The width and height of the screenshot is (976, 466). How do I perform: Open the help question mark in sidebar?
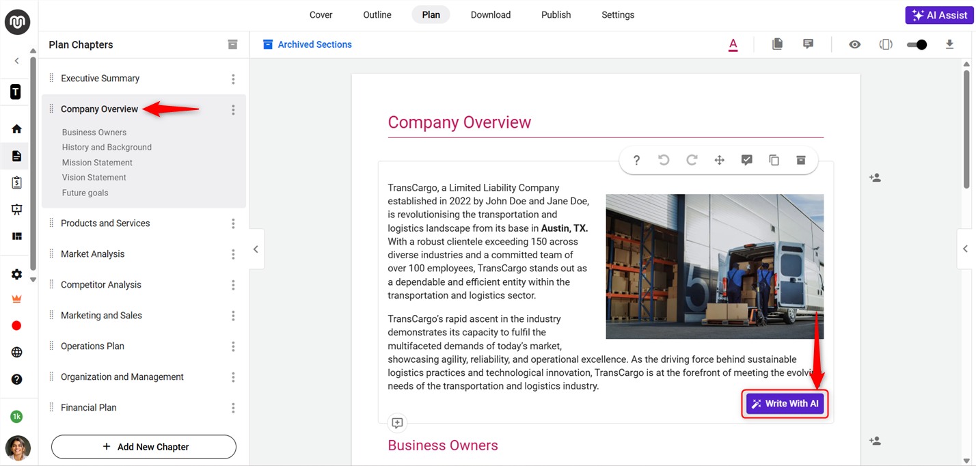(16, 379)
